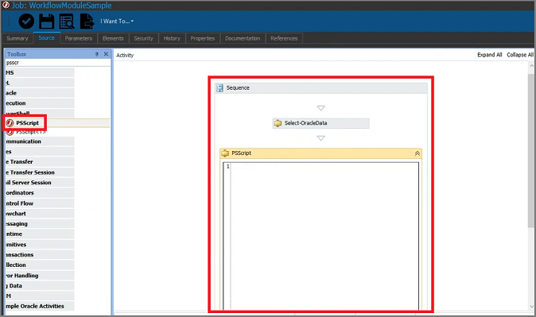
Task: Click the PSScript activity icon in toolbox
Action: [10, 123]
